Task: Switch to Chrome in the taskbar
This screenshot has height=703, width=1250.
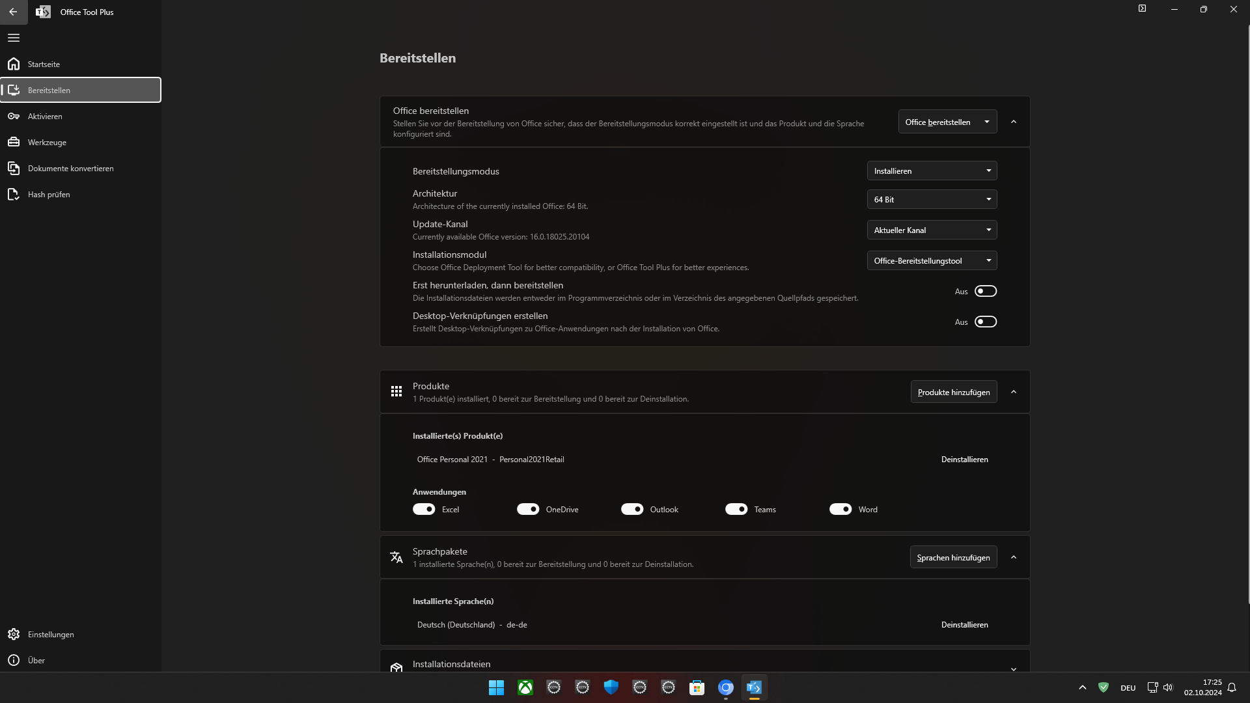Action: click(726, 687)
